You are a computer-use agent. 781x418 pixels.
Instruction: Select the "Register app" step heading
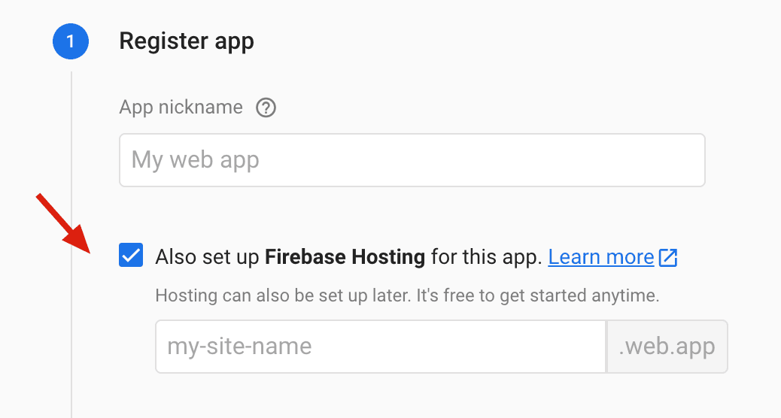click(x=187, y=41)
